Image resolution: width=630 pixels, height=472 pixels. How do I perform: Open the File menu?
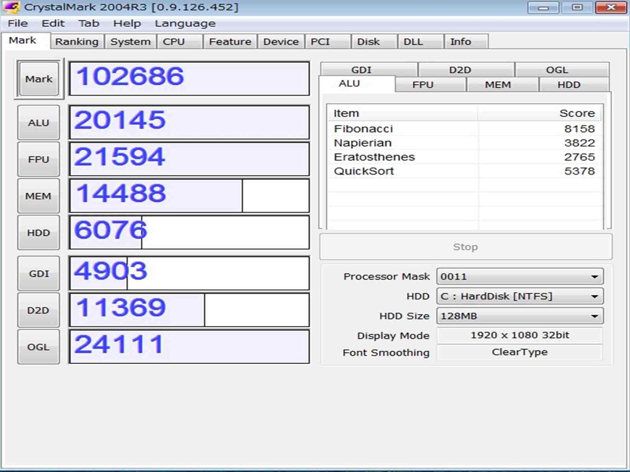pyautogui.click(x=18, y=24)
